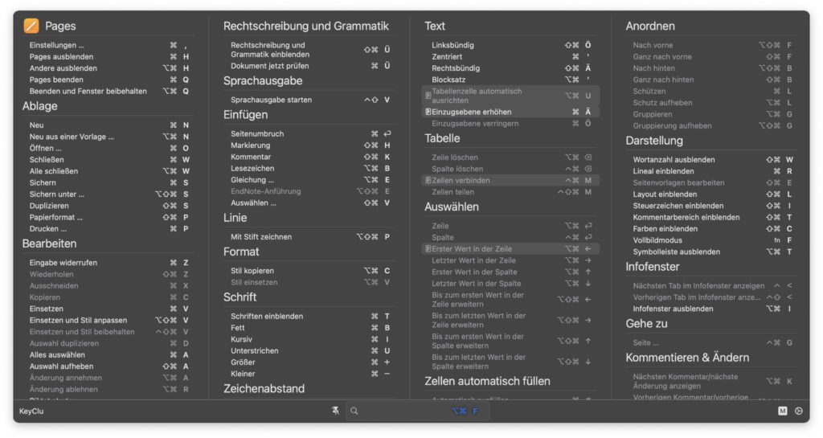
Task: Click Mit Stift zeichnen entry
Action: [x=261, y=237]
